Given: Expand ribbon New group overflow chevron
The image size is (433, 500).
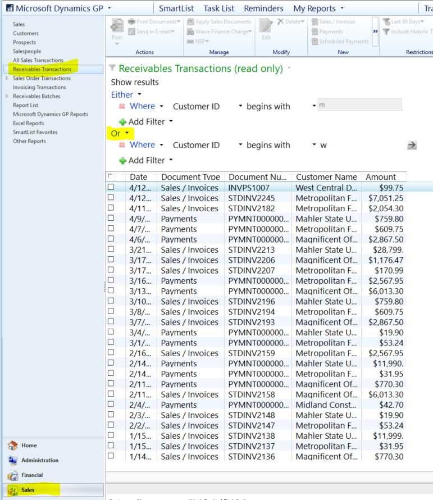Looking at the screenshot, I should pyautogui.click(x=375, y=31).
